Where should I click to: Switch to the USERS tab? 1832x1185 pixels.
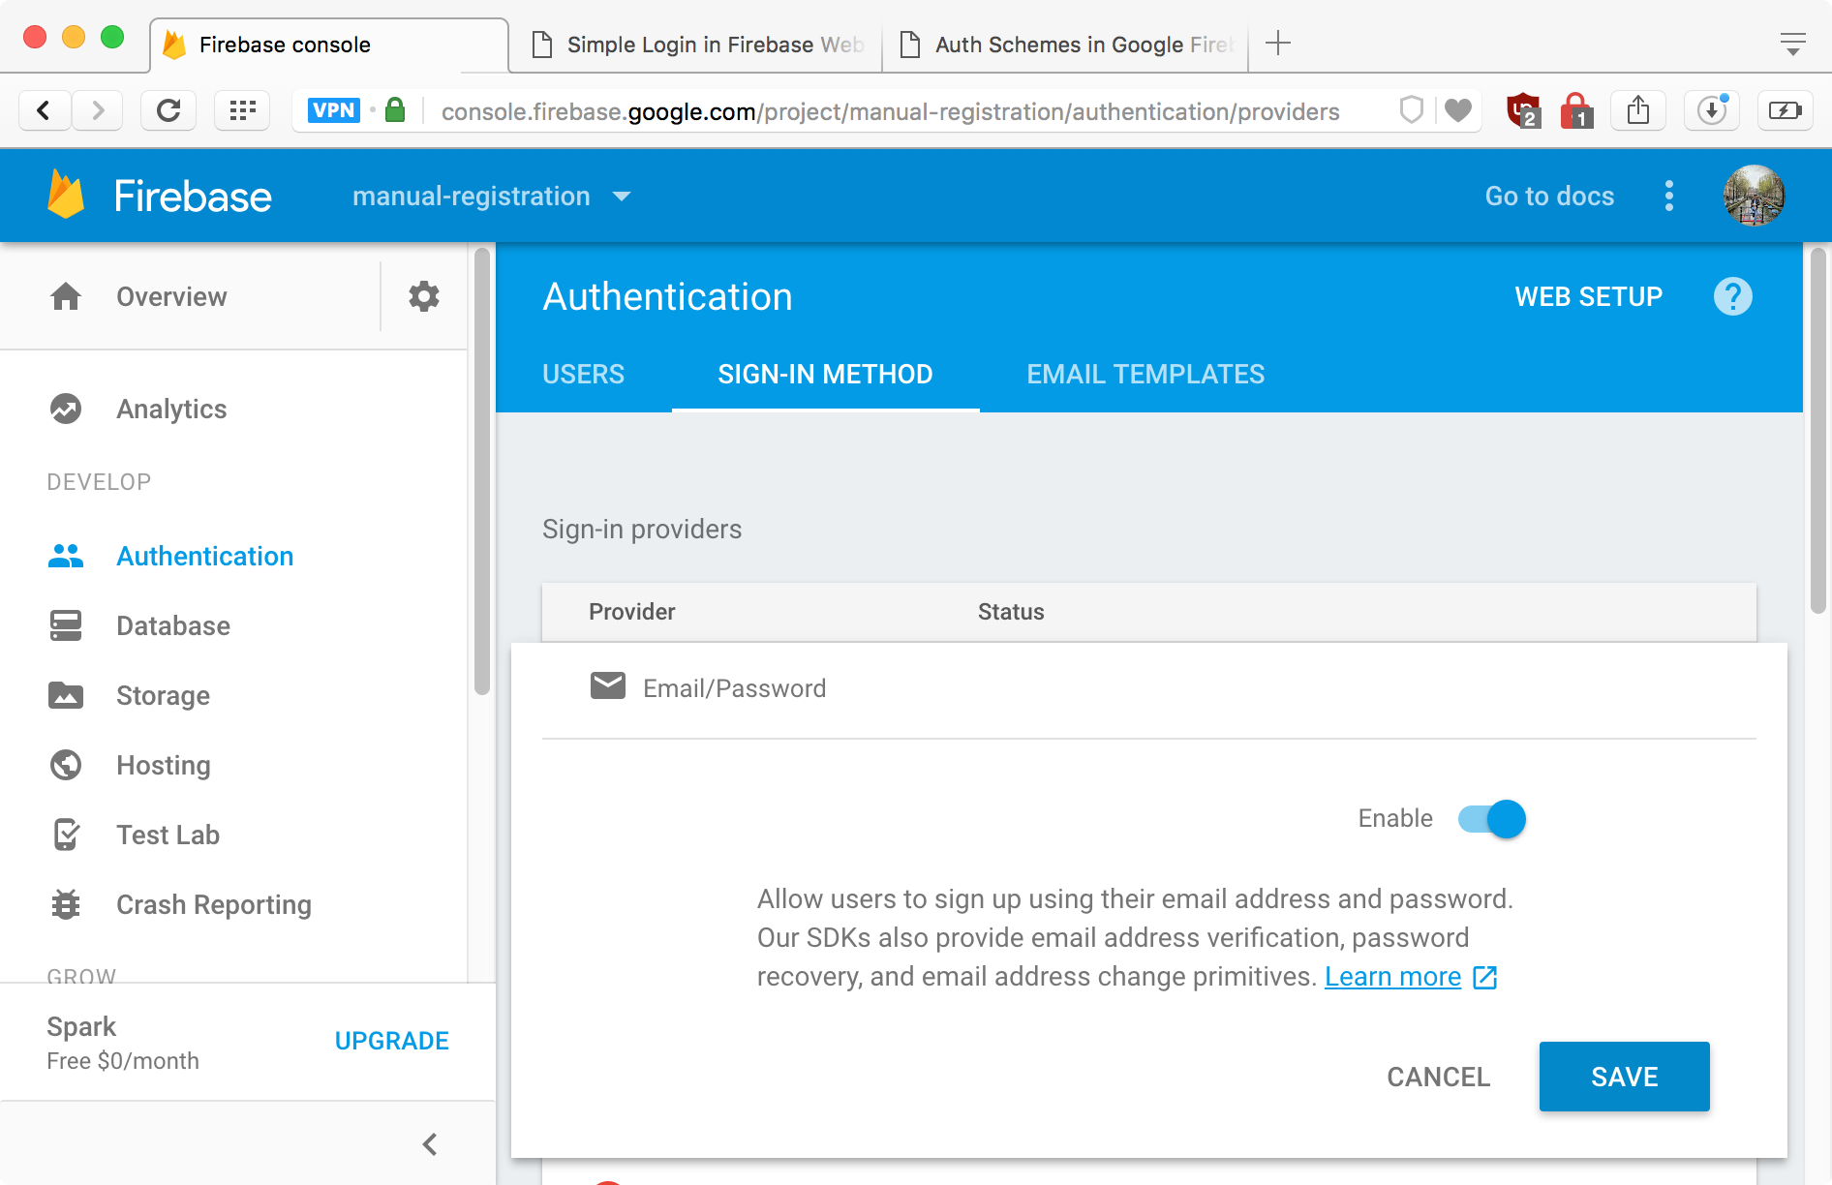(584, 375)
